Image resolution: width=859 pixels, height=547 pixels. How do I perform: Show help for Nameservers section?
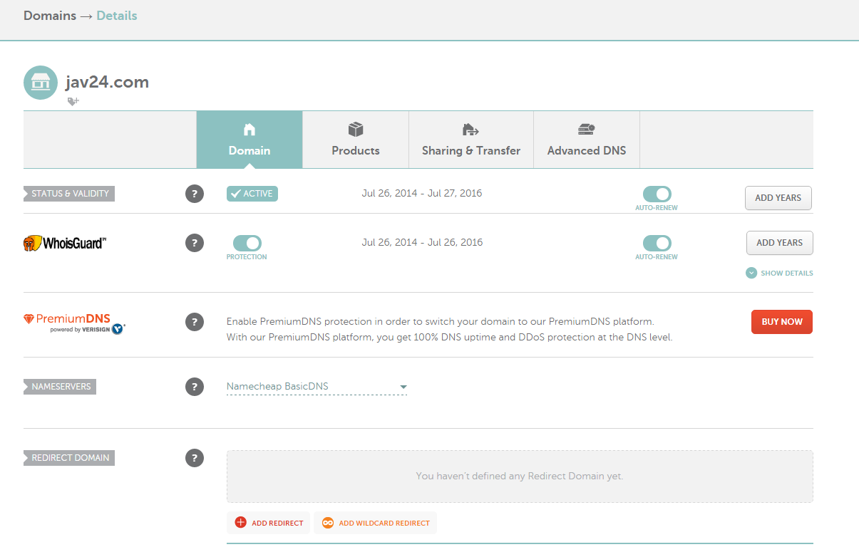(195, 387)
